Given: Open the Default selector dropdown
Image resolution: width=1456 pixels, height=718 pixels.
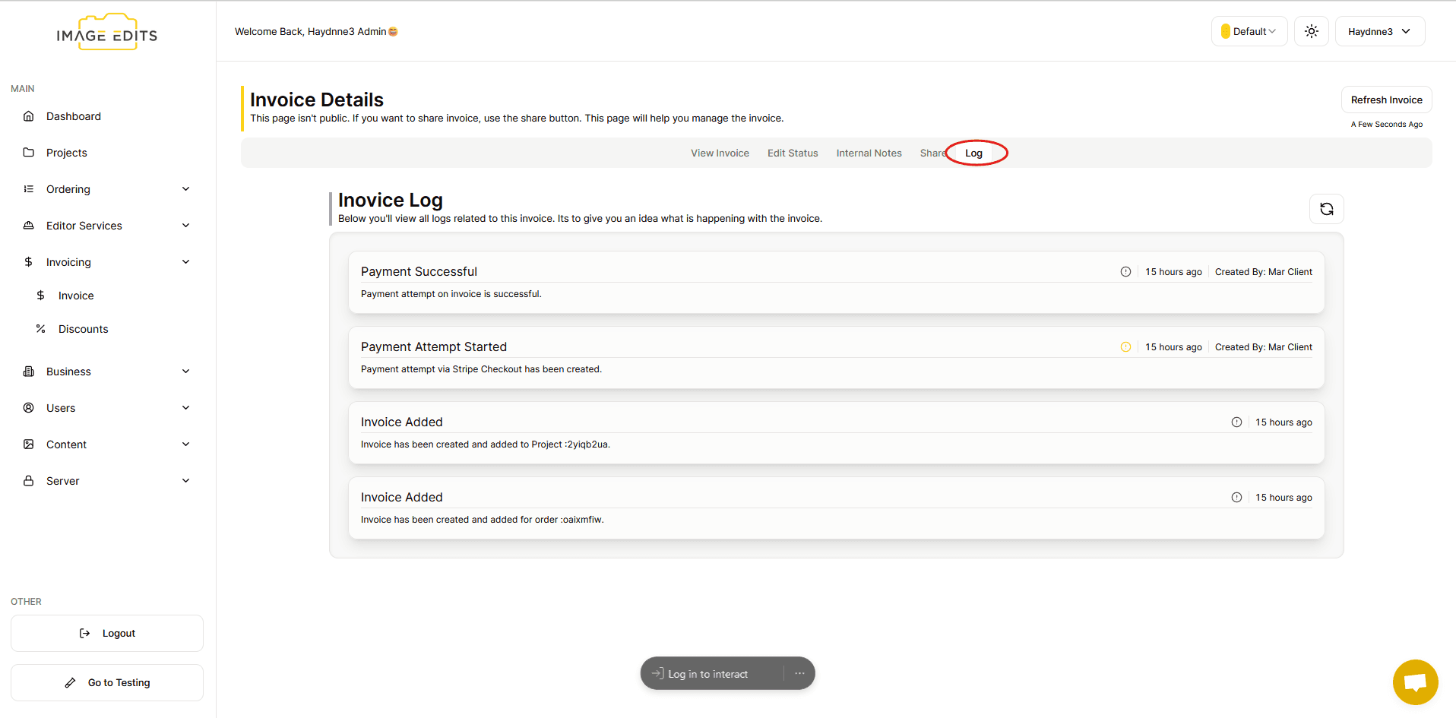Looking at the screenshot, I should 1249,31.
